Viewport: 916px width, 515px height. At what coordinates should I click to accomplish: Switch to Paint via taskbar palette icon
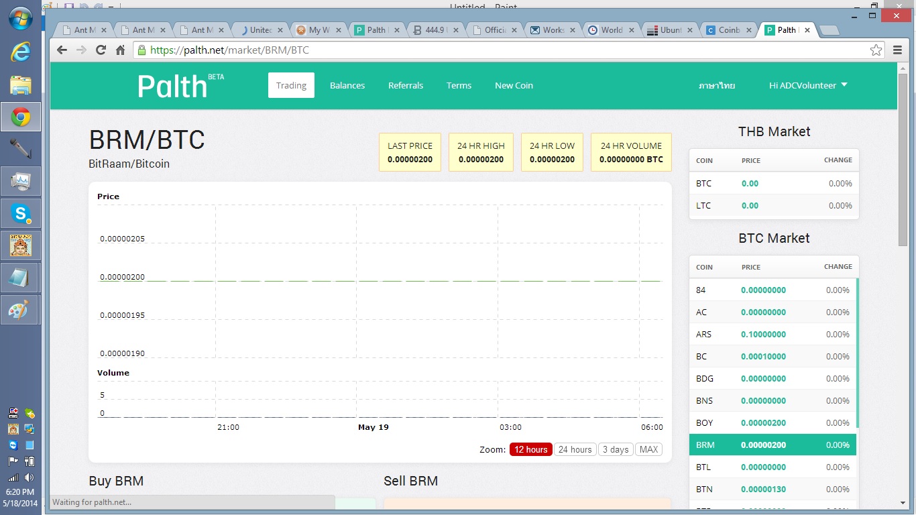21,310
